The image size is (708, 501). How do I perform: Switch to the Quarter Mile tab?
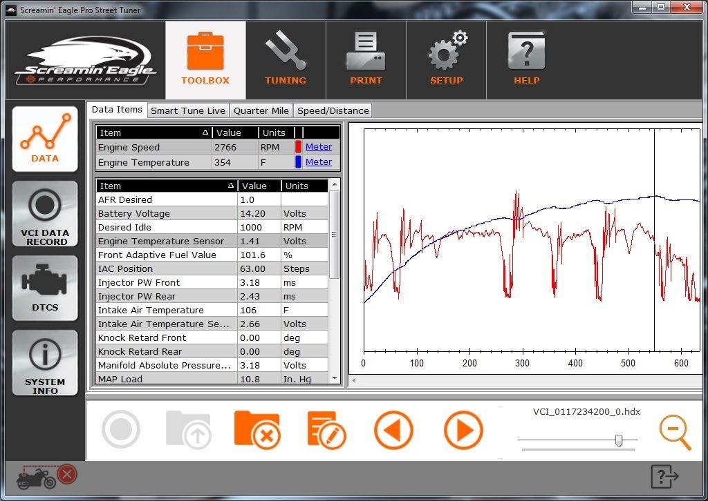pyautogui.click(x=261, y=110)
